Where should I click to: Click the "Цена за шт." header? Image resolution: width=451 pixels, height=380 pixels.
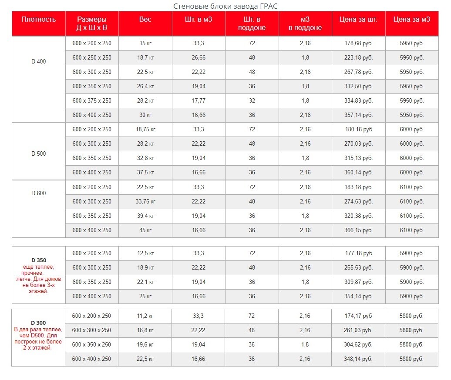[358, 20]
